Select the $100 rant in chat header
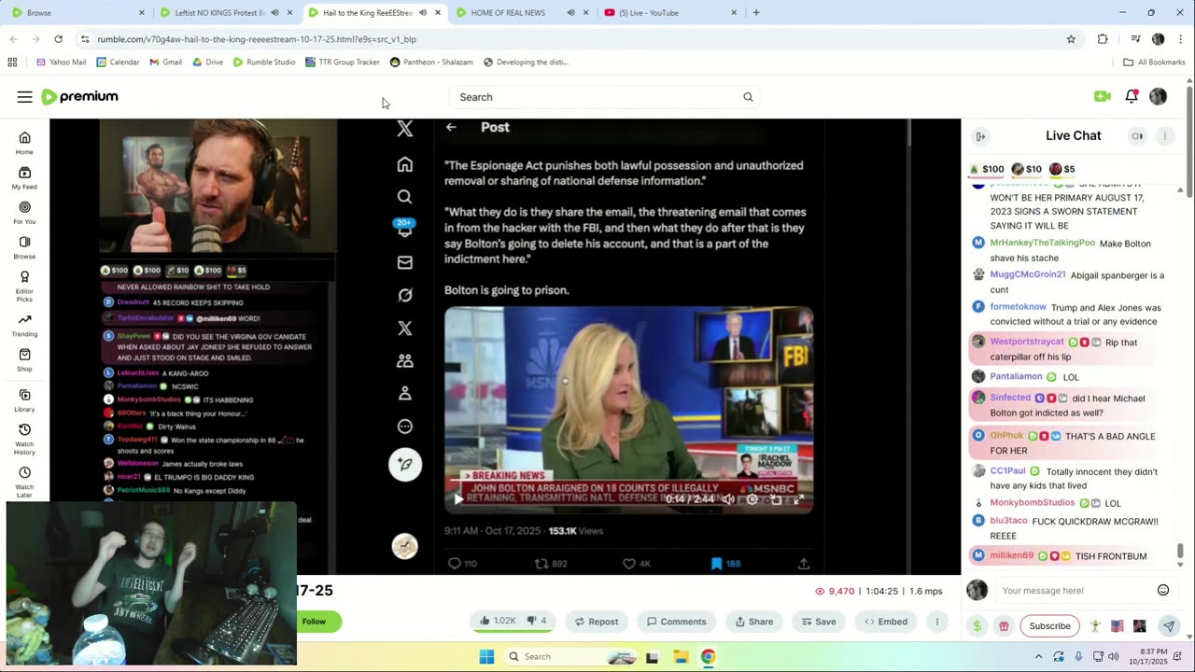Image resolution: width=1195 pixels, height=672 pixels. [x=986, y=169]
